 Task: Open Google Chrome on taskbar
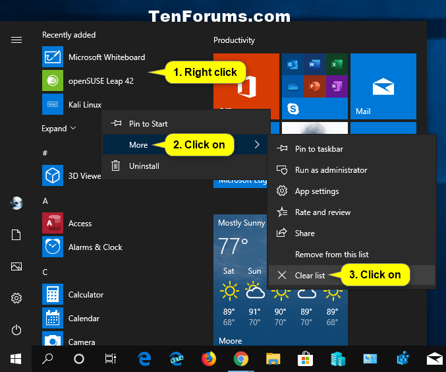click(241, 359)
